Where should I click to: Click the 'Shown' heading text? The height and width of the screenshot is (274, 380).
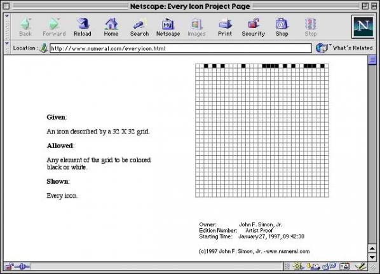(57, 181)
